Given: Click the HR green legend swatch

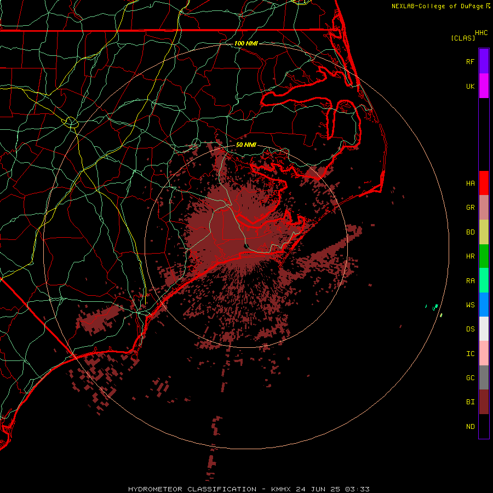Looking at the screenshot, I should [x=484, y=256].
